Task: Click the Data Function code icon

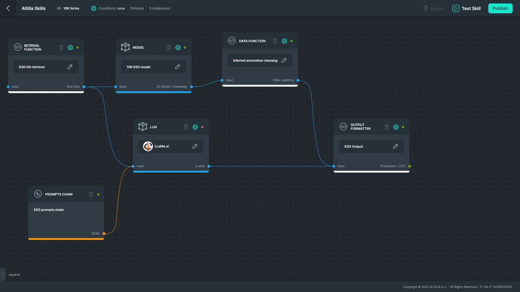Action: tap(232, 41)
